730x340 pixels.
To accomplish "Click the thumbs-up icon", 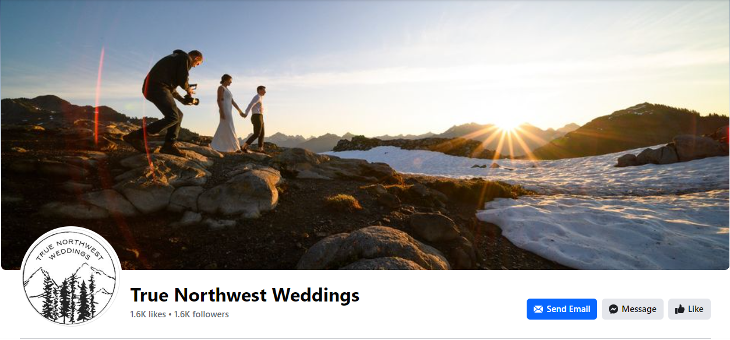I will pos(679,309).
